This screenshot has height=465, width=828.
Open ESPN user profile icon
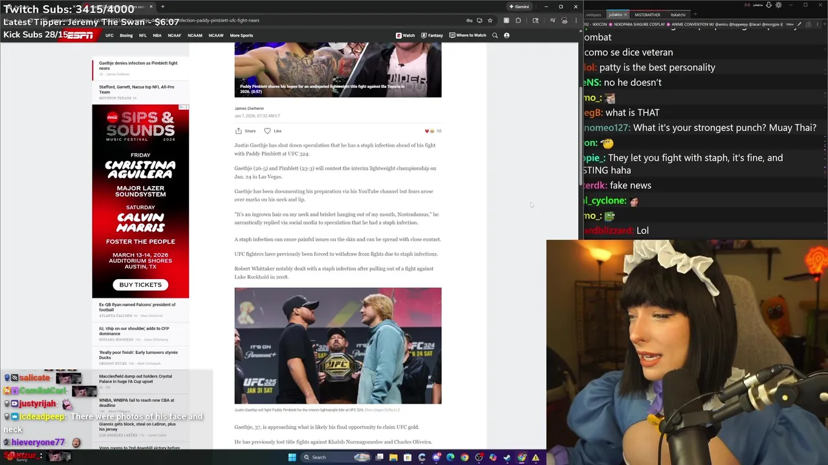(x=507, y=36)
